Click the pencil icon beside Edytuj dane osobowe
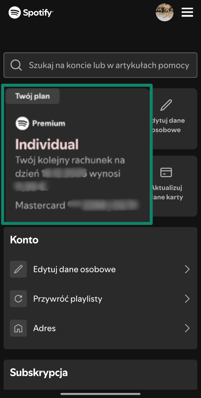201x398 pixels. [x=18, y=269]
